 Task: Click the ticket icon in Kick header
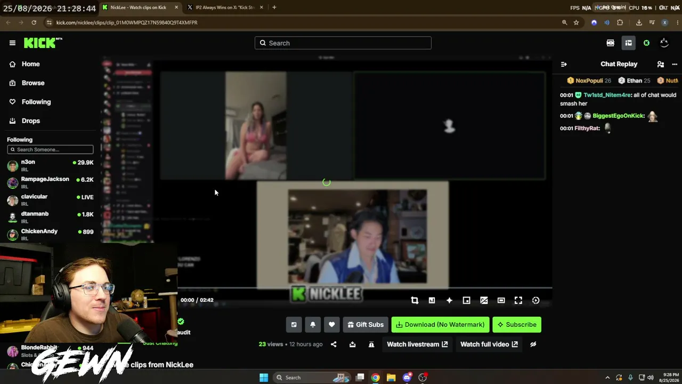(x=611, y=43)
